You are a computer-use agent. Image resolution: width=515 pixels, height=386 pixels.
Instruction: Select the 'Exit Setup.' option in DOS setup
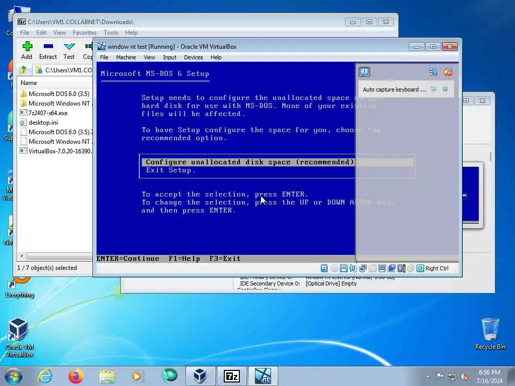point(170,170)
